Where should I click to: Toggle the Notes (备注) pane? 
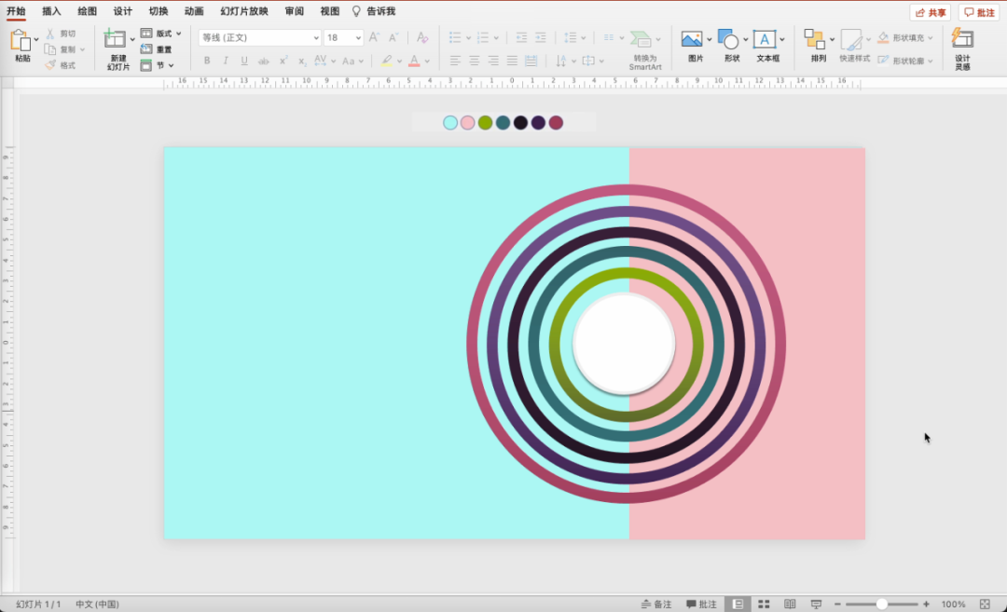point(655,605)
